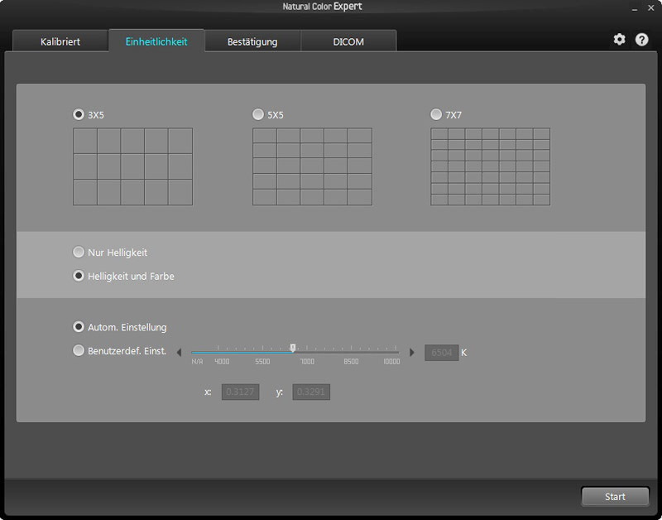Minimize the Natural Color Expert window

click(x=635, y=8)
